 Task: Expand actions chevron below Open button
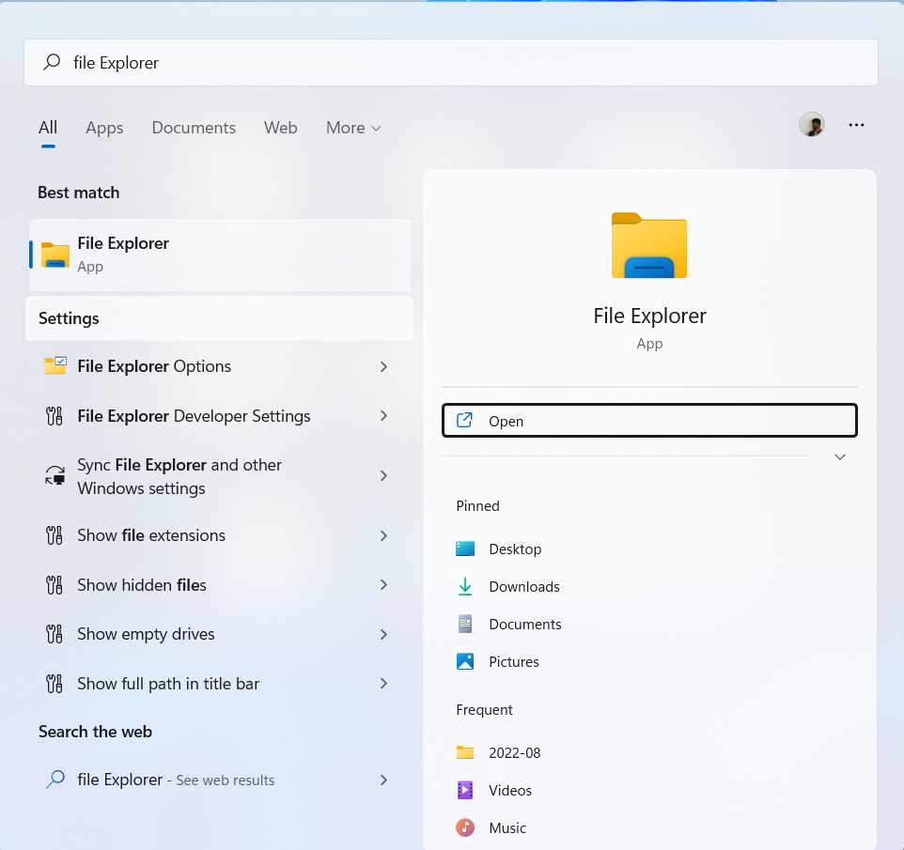pyautogui.click(x=840, y=457)
